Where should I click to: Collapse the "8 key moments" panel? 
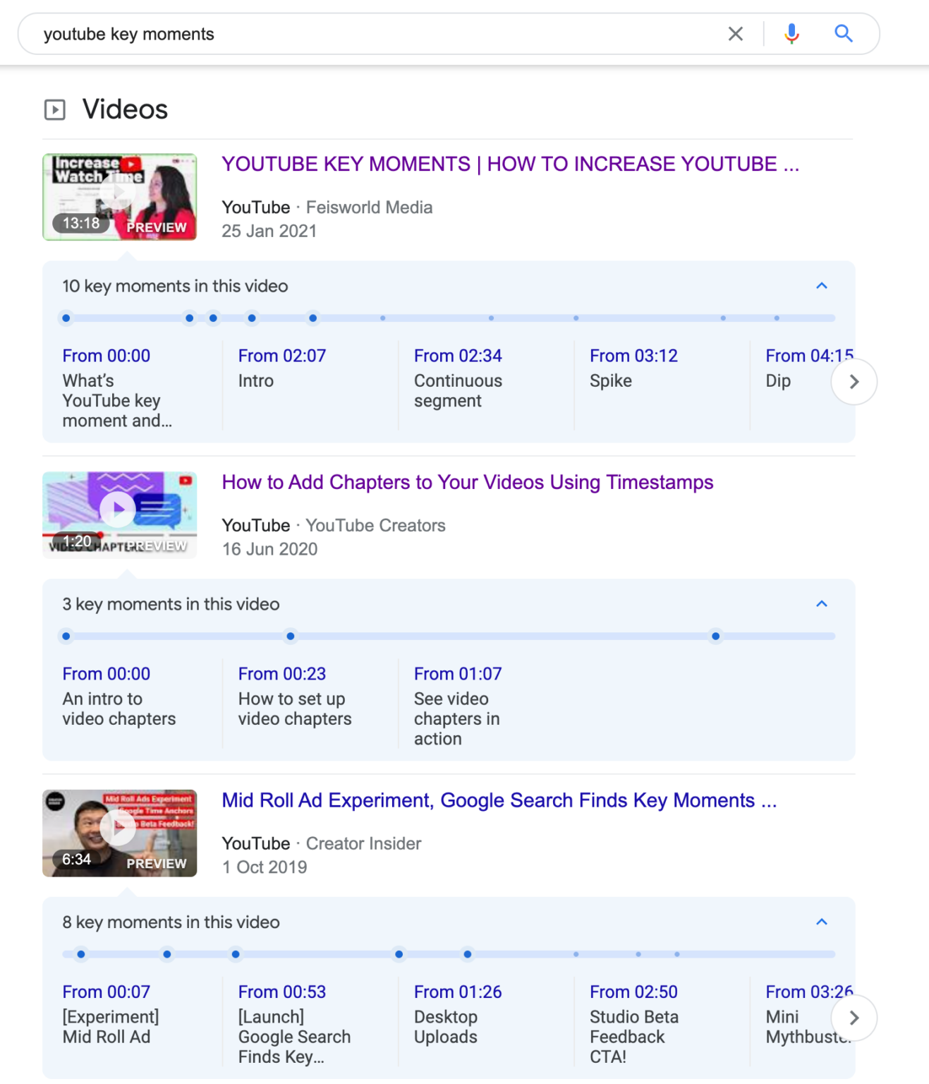coord(821,922)
